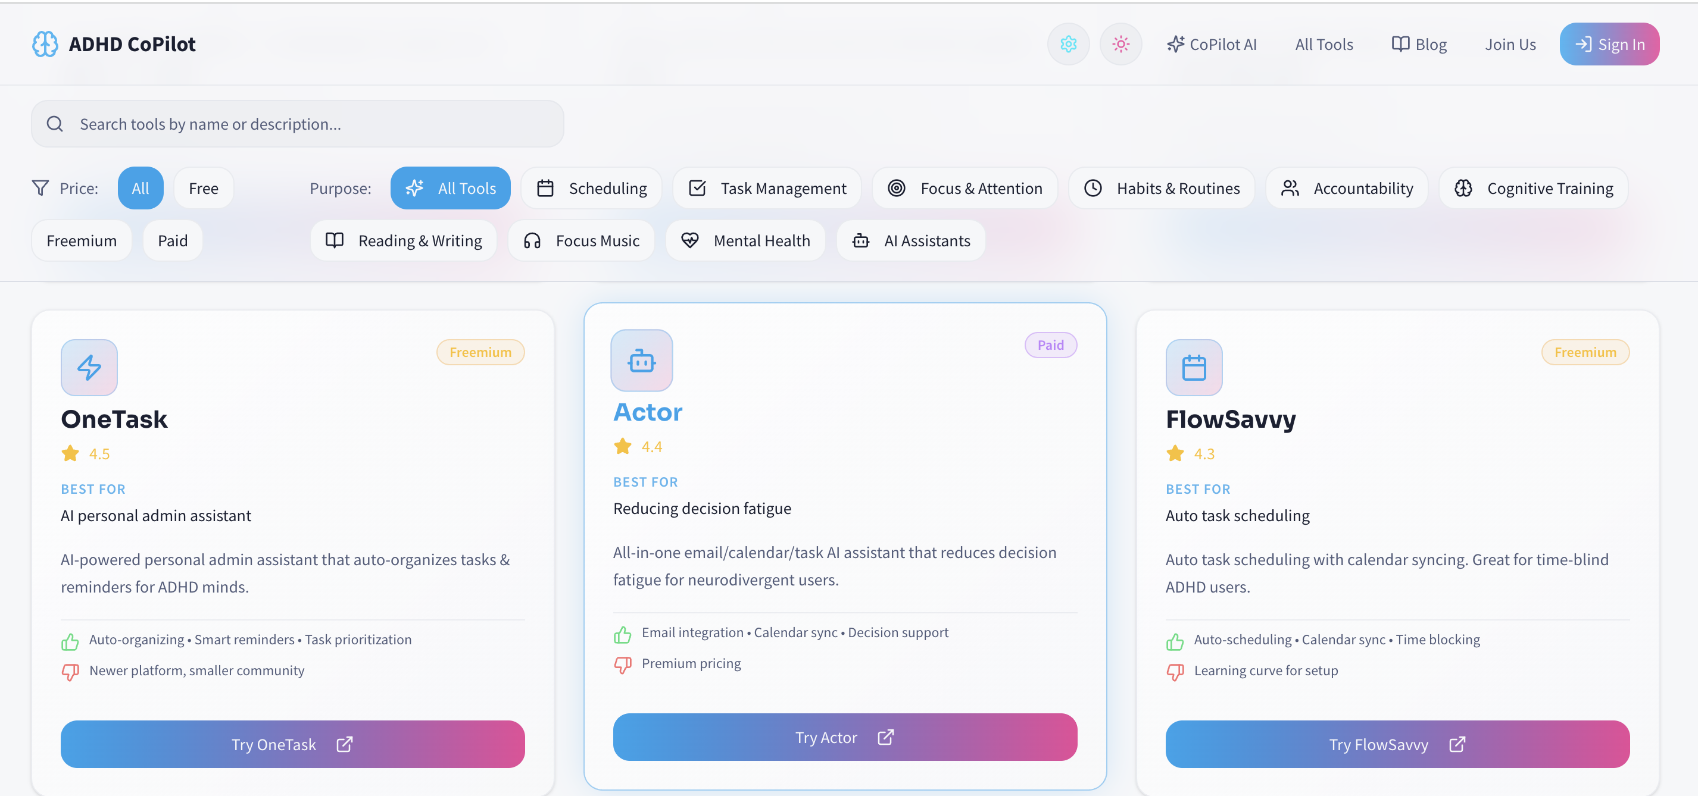Click the thumbs-down icon under FlowSavvy
The width and height of the screenshot is (1698, 796).
1175,672
